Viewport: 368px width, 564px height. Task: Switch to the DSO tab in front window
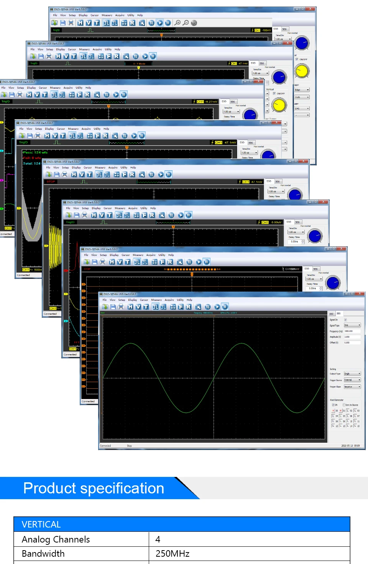[x=332, y=313]
